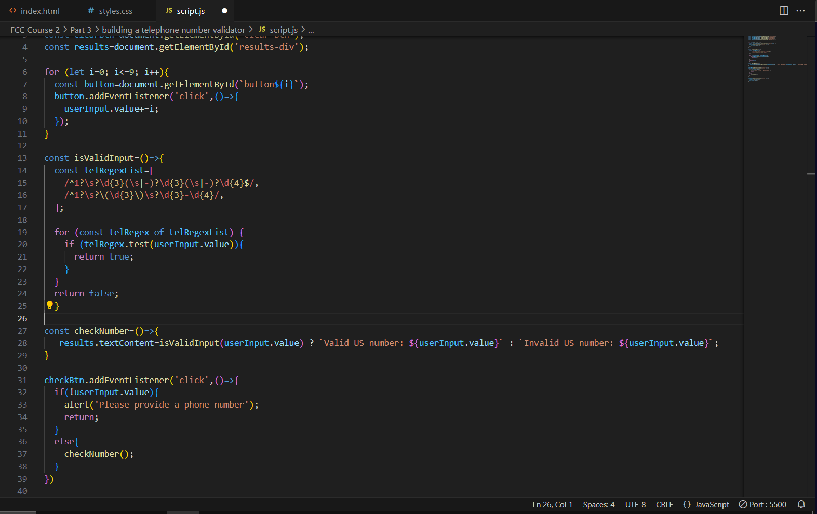
Task: Switch to the index.html tab
Action: click(x=39, y=11)
